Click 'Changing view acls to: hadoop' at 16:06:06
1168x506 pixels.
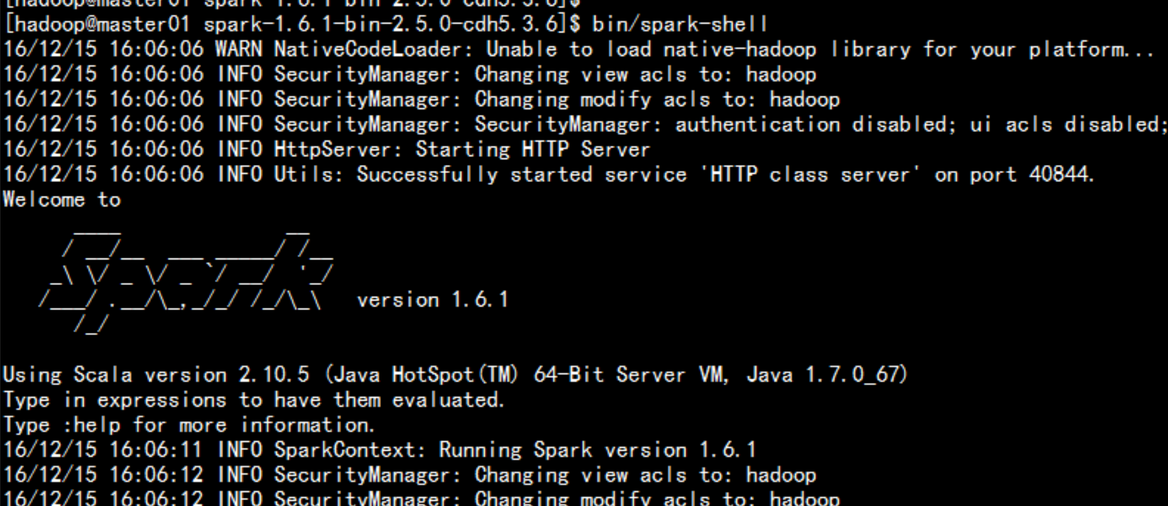point(645,75)
